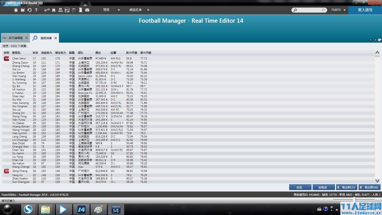Click the clipboard toolbar icon
Image resolution: width=382 pixels, height=215 pixels.
[74, 10]
